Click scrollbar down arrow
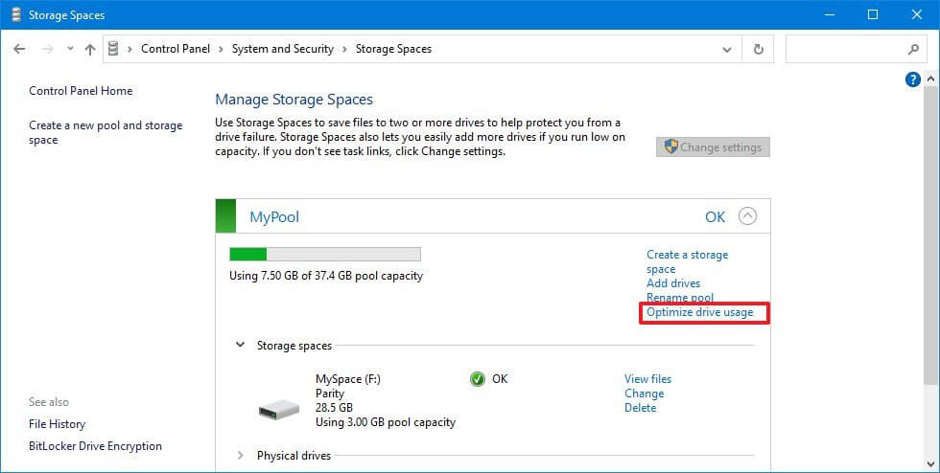940x473 pixels. pyautogui.click(x=930, y=463)
